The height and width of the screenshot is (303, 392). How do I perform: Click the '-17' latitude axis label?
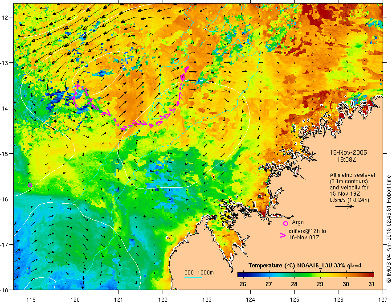[x=5, y=244]
